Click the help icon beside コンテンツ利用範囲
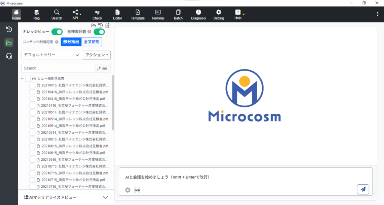Screen dimensions: 384x205 coord(57,42)
